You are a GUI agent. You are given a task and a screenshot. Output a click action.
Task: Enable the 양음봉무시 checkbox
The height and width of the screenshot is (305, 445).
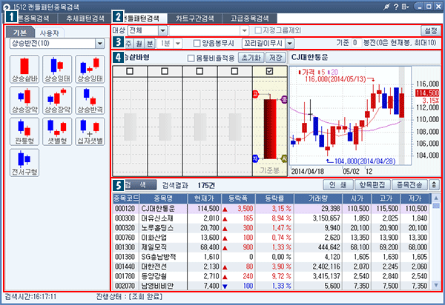(197, 44)
